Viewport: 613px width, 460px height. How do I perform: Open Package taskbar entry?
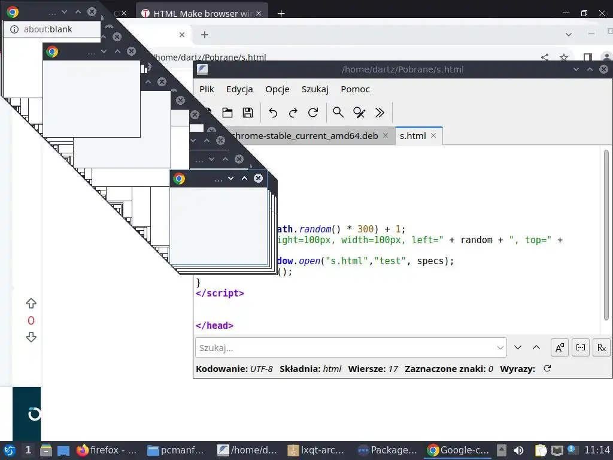tap(388, 450)
